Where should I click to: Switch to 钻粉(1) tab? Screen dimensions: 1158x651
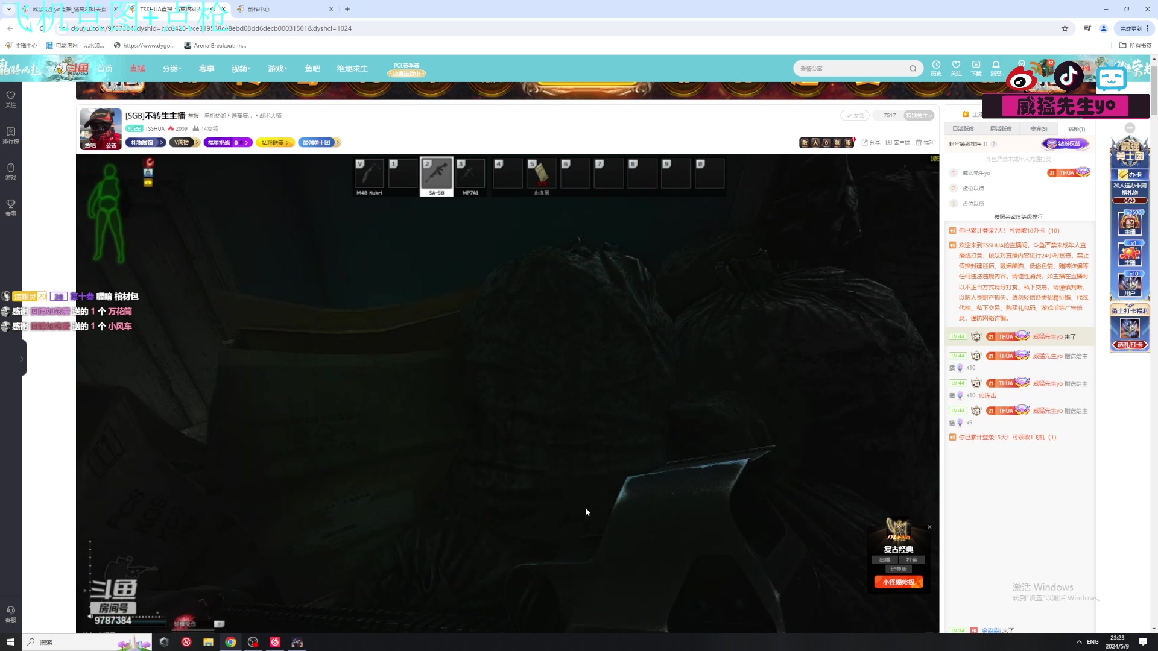coord(1076,129)
